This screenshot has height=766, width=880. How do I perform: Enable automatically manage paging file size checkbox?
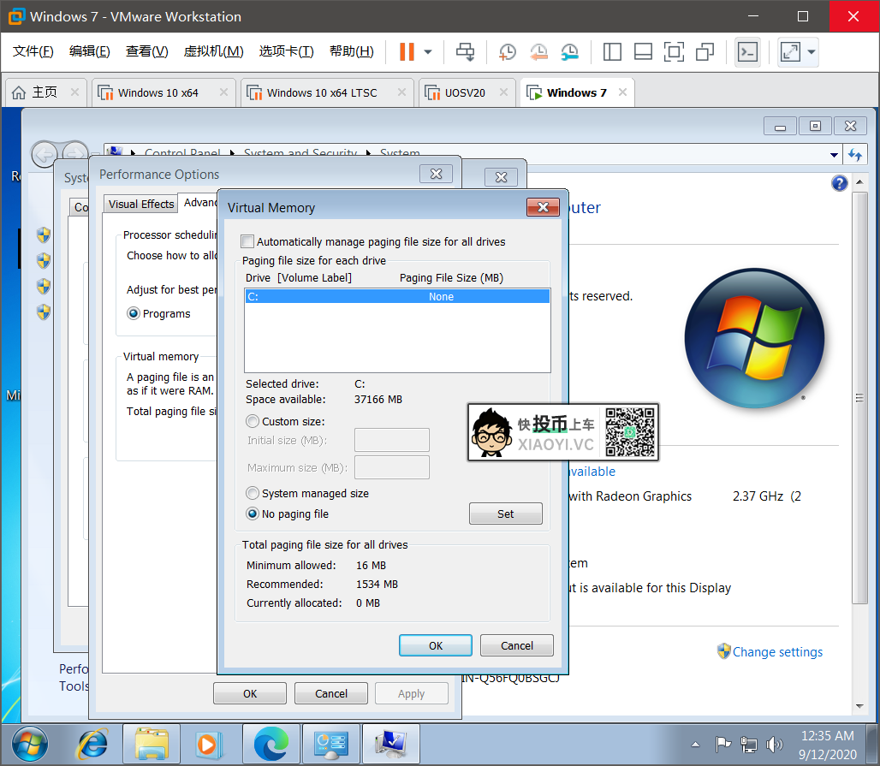coord(248,241)
